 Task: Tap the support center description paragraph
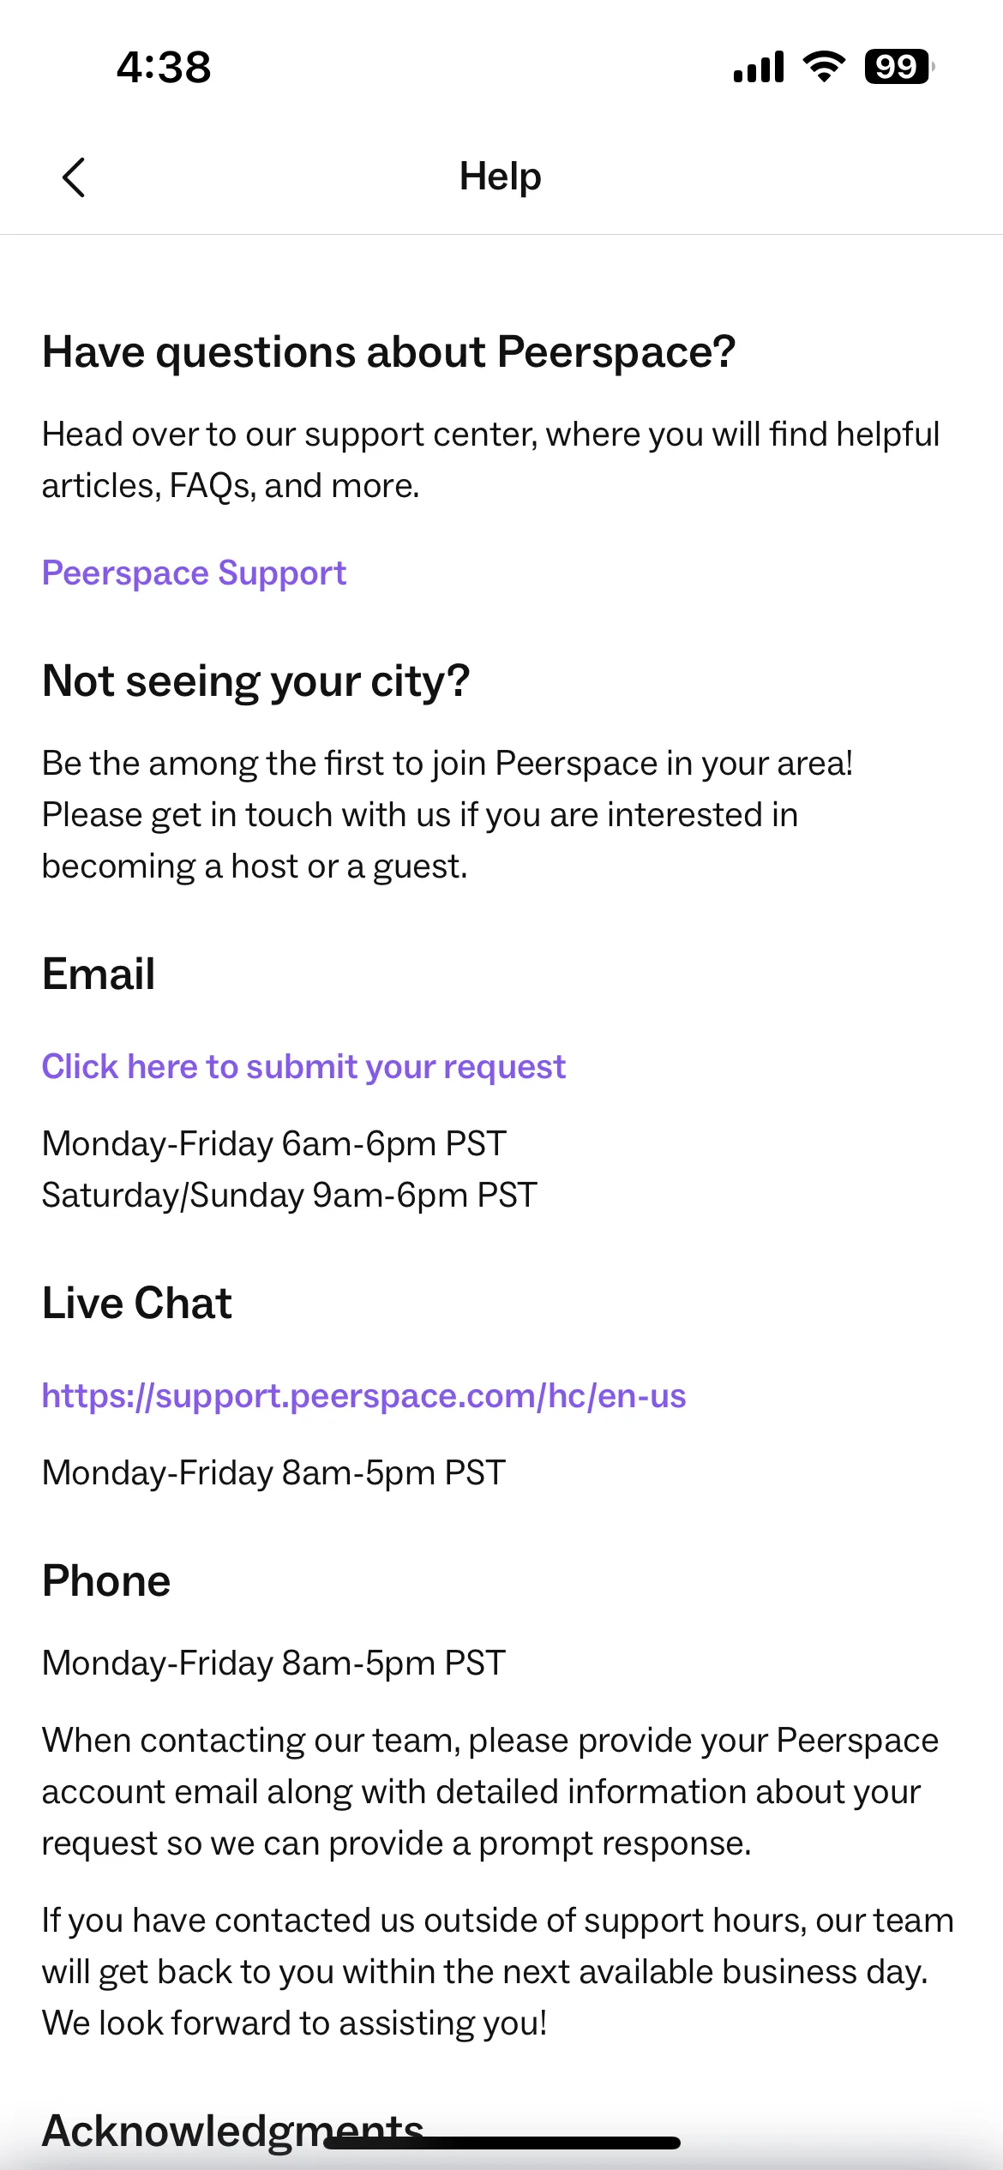point(491,460)
